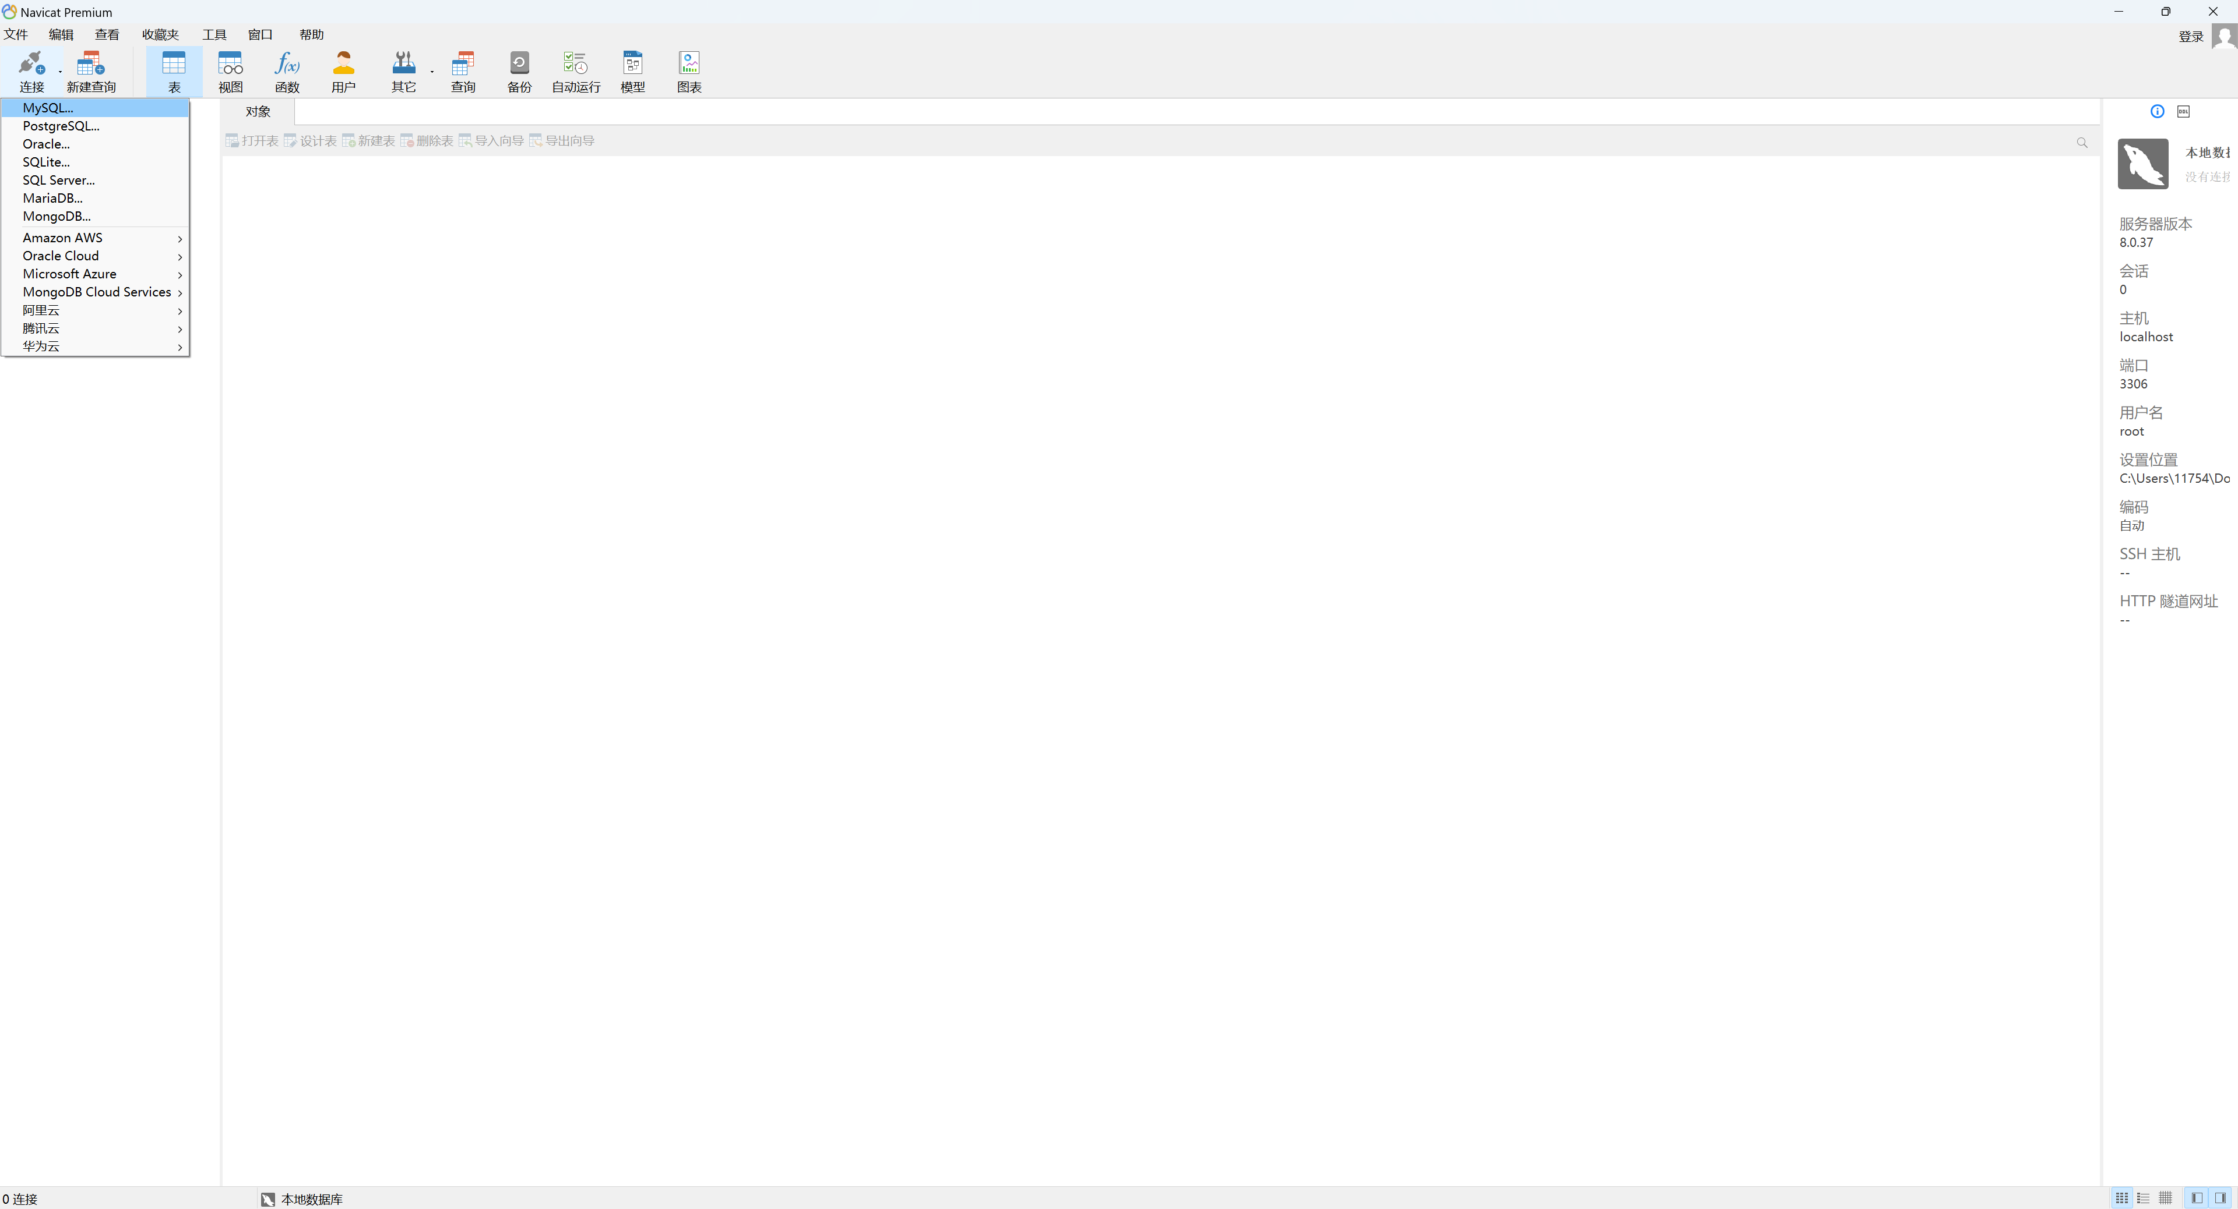Screen dimensions: 2238x1209
Task: Click the blue info icon in right panel
Action: 2157,111
